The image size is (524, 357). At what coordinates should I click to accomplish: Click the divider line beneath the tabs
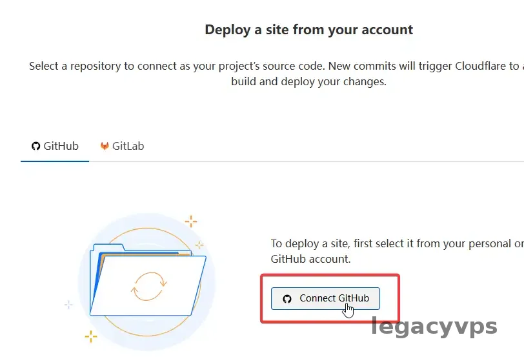tap(323, 161)
